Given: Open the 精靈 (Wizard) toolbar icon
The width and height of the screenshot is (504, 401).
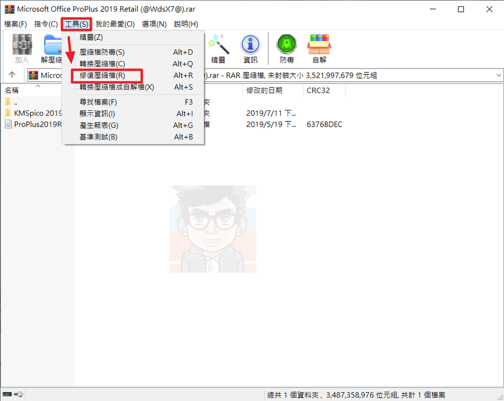Looking at the screenshot, I should pyautogui.click(x=218, y=48).
